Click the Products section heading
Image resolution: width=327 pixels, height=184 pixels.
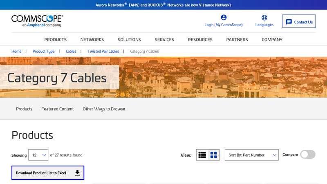tap(32, 135)
